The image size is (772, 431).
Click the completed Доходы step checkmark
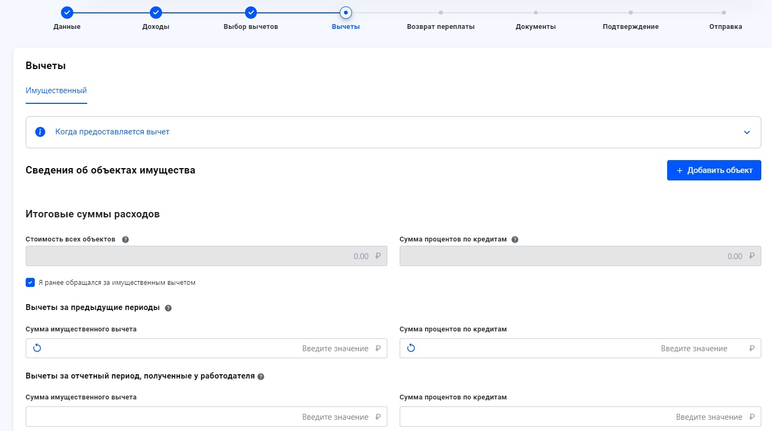point(156,12)
